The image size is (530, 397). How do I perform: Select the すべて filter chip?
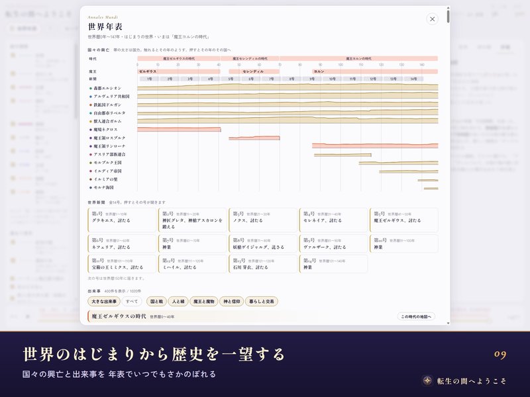(131, 302)
